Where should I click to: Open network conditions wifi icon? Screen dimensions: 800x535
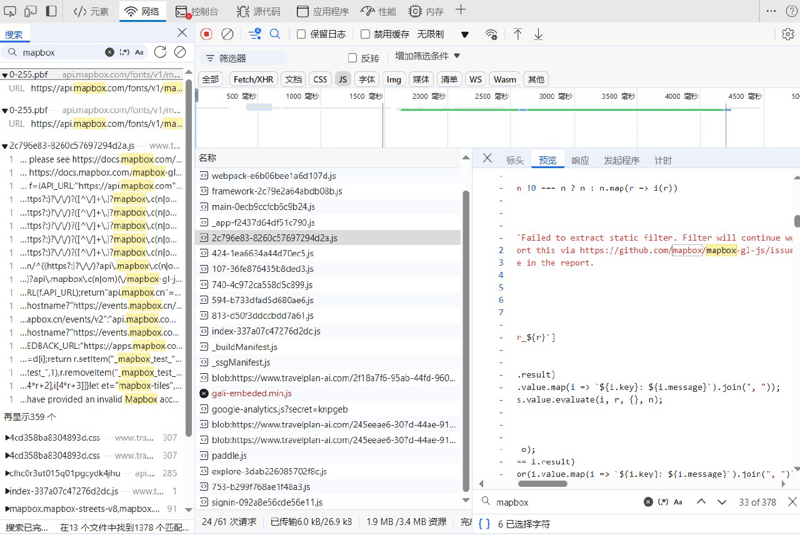point(492,34)
